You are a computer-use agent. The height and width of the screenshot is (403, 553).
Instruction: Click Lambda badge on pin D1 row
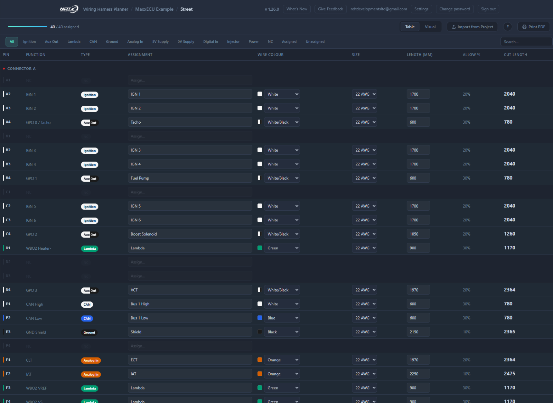(90, 249)
